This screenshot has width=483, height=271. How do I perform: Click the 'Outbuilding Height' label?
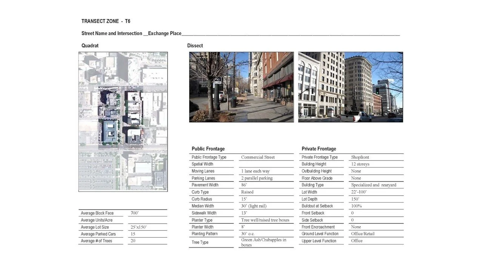317,171
